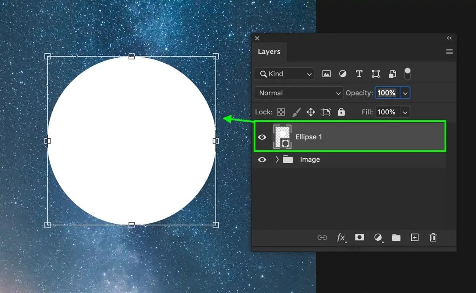Open the Adjustment Layer menu icon
The height and width of the screenshot is (293, 476).
378,237
